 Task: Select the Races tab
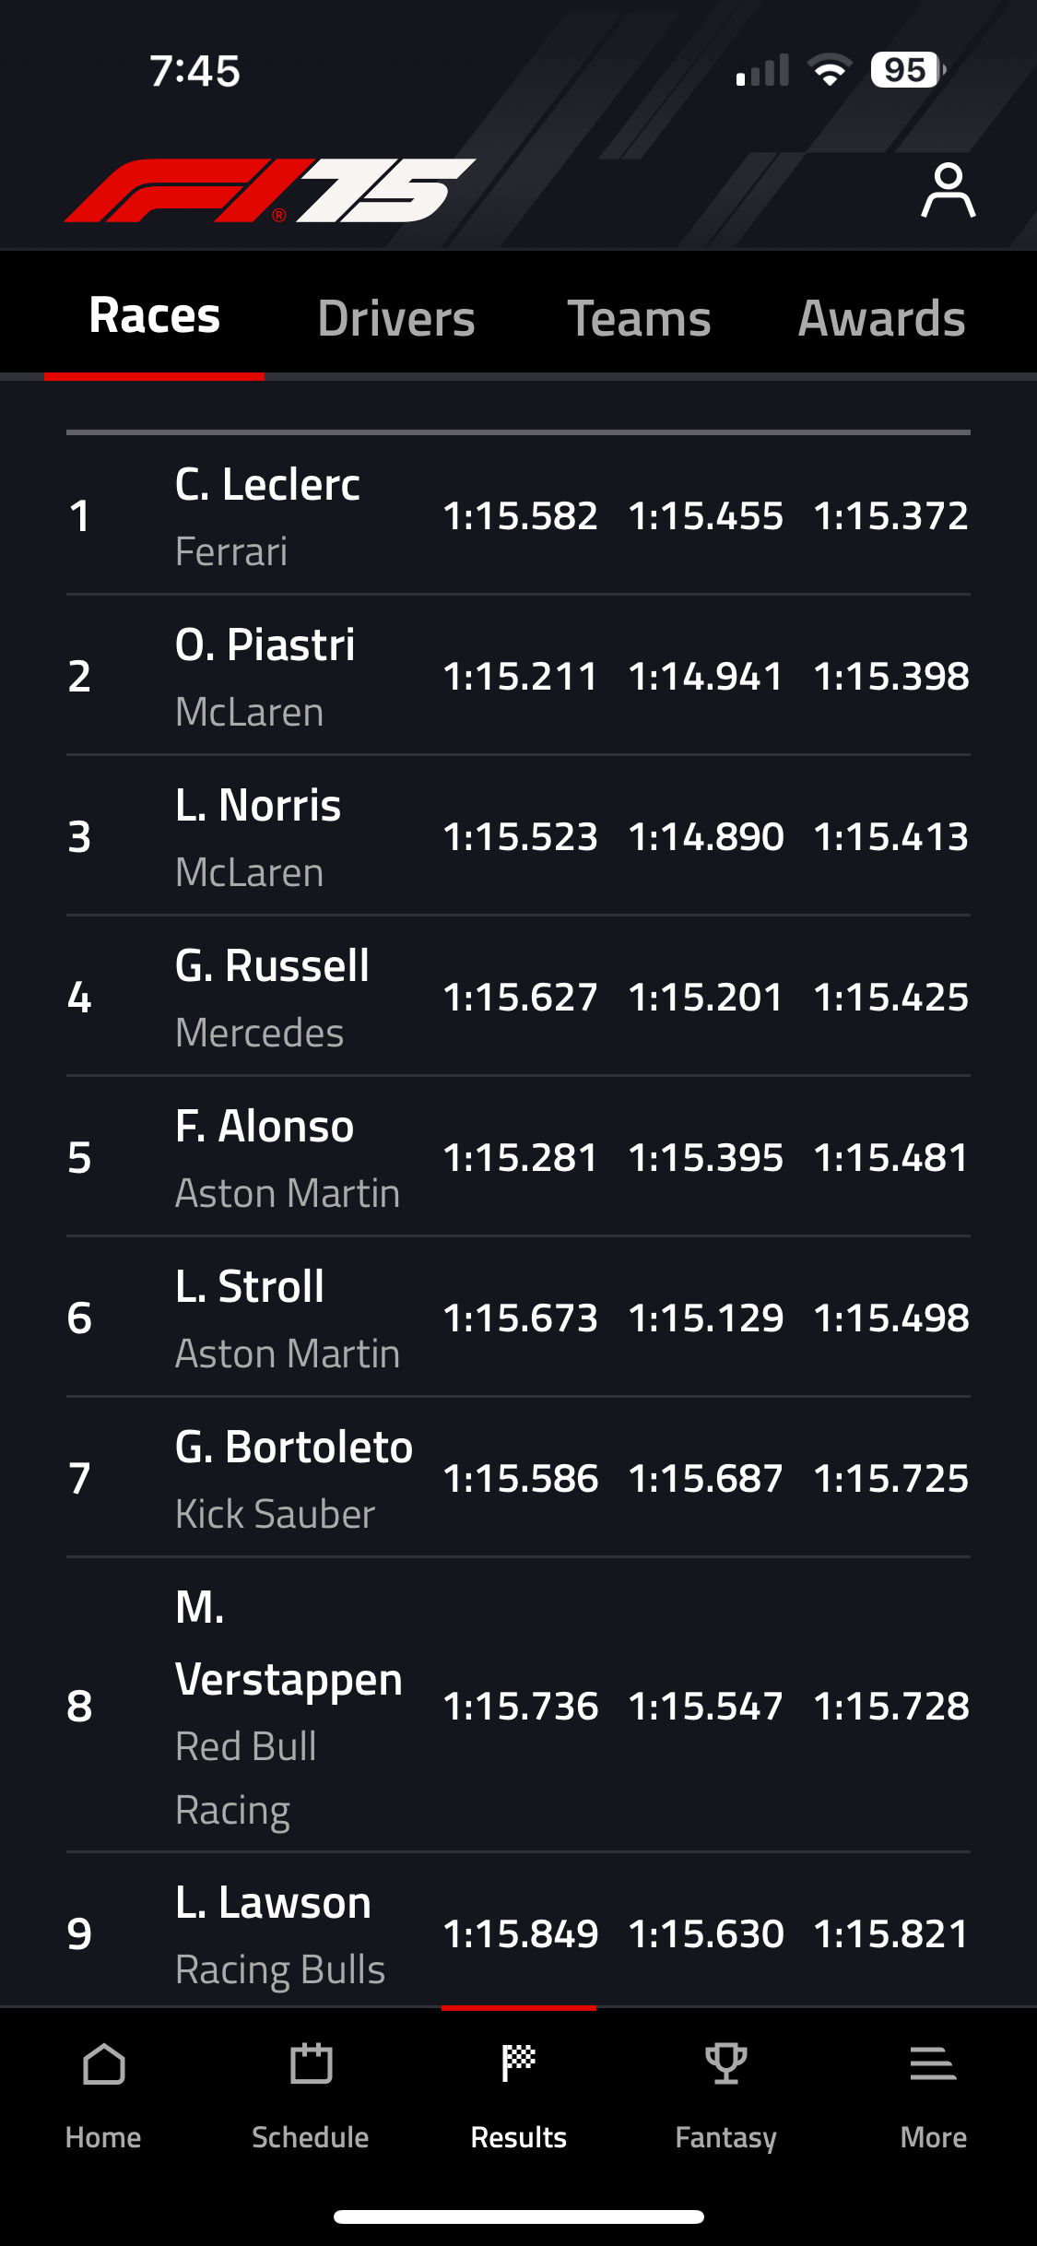click(155, 316)
